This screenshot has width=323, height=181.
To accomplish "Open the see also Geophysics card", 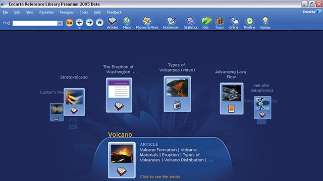I will [262, 108].
